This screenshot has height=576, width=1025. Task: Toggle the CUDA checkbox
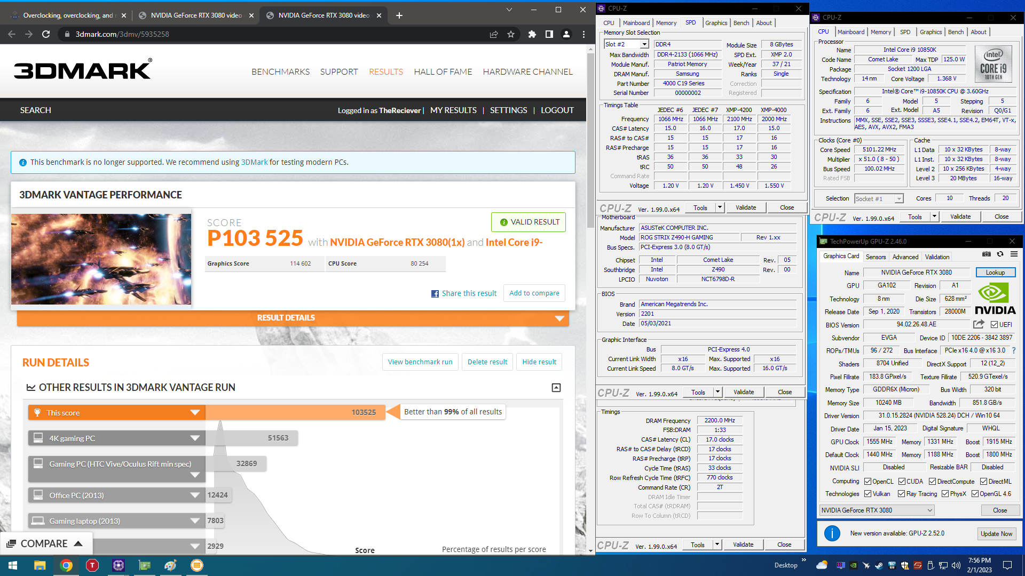coord(902,482)
